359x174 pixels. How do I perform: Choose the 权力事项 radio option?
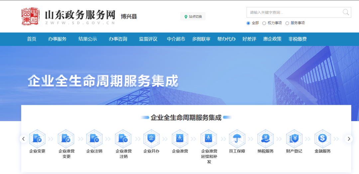[x=264, y=23]
